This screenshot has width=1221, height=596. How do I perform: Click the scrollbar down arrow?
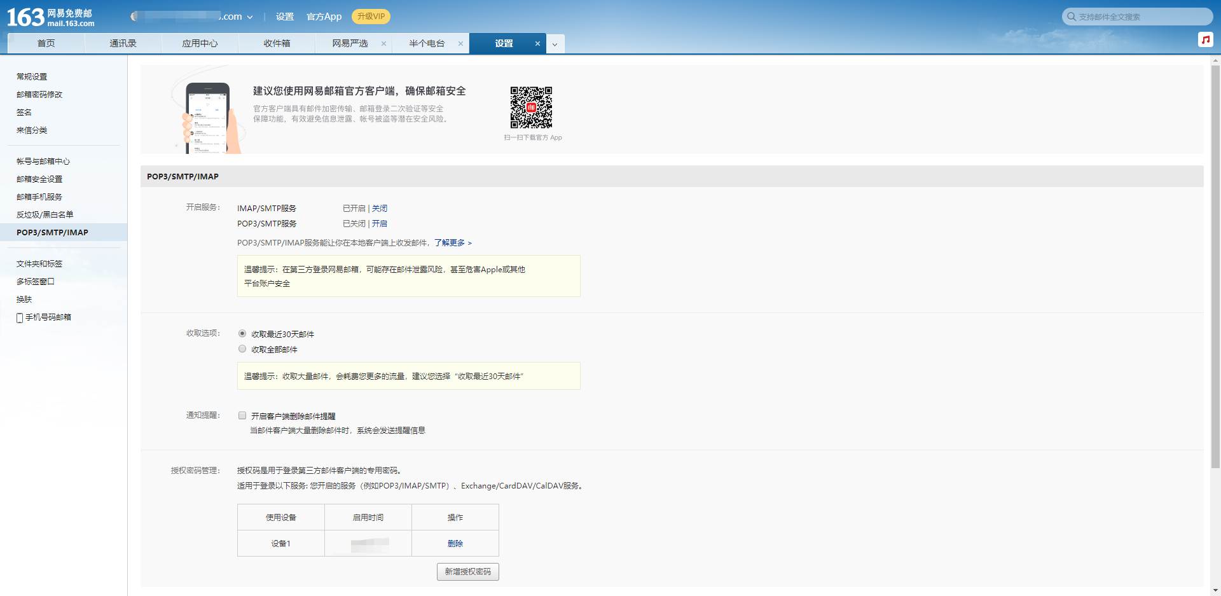[x=1215, y=590]
